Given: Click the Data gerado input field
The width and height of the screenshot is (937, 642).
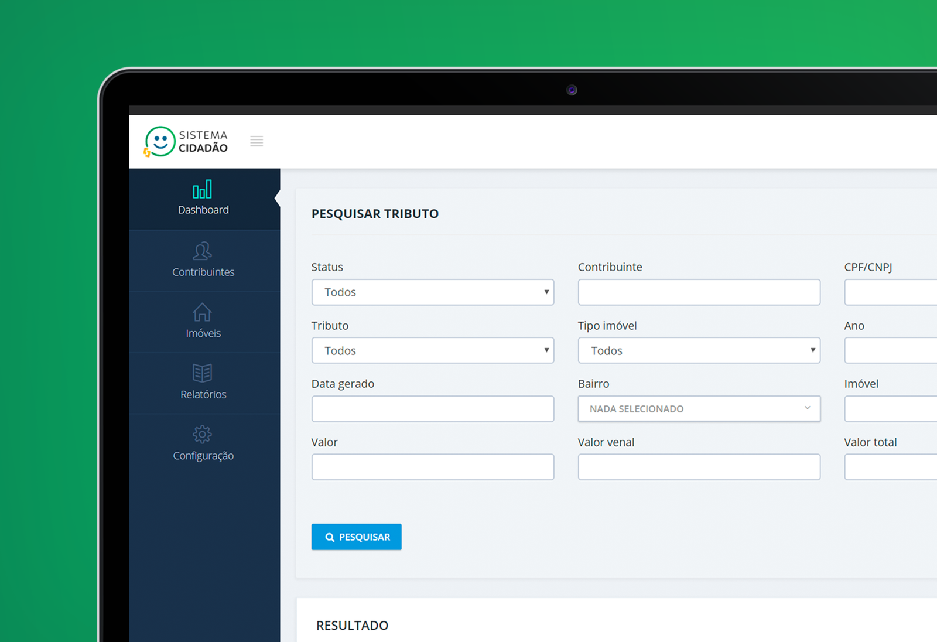Looking at the screenshot, I should click(432, 409).
